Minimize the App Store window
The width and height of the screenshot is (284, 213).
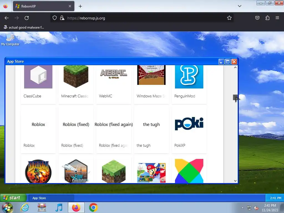221,62
